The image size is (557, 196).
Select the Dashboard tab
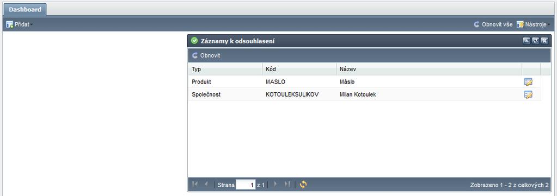pos(25,10)
